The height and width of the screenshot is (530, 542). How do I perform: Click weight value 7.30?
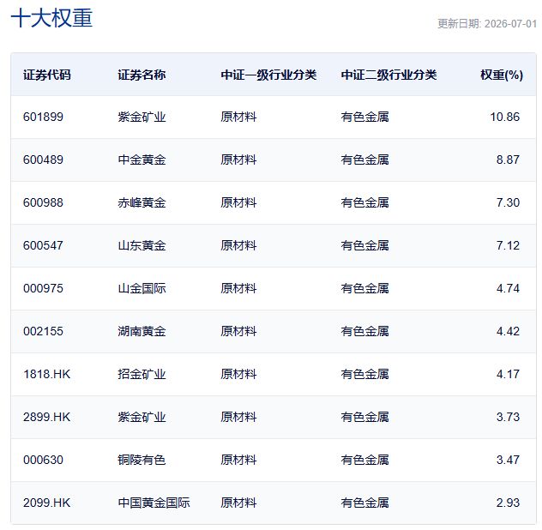click(x=508, y=202)
